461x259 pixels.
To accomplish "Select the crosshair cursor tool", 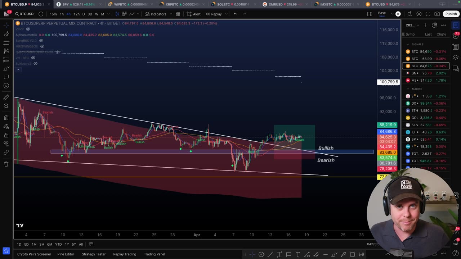I will 6,25.
